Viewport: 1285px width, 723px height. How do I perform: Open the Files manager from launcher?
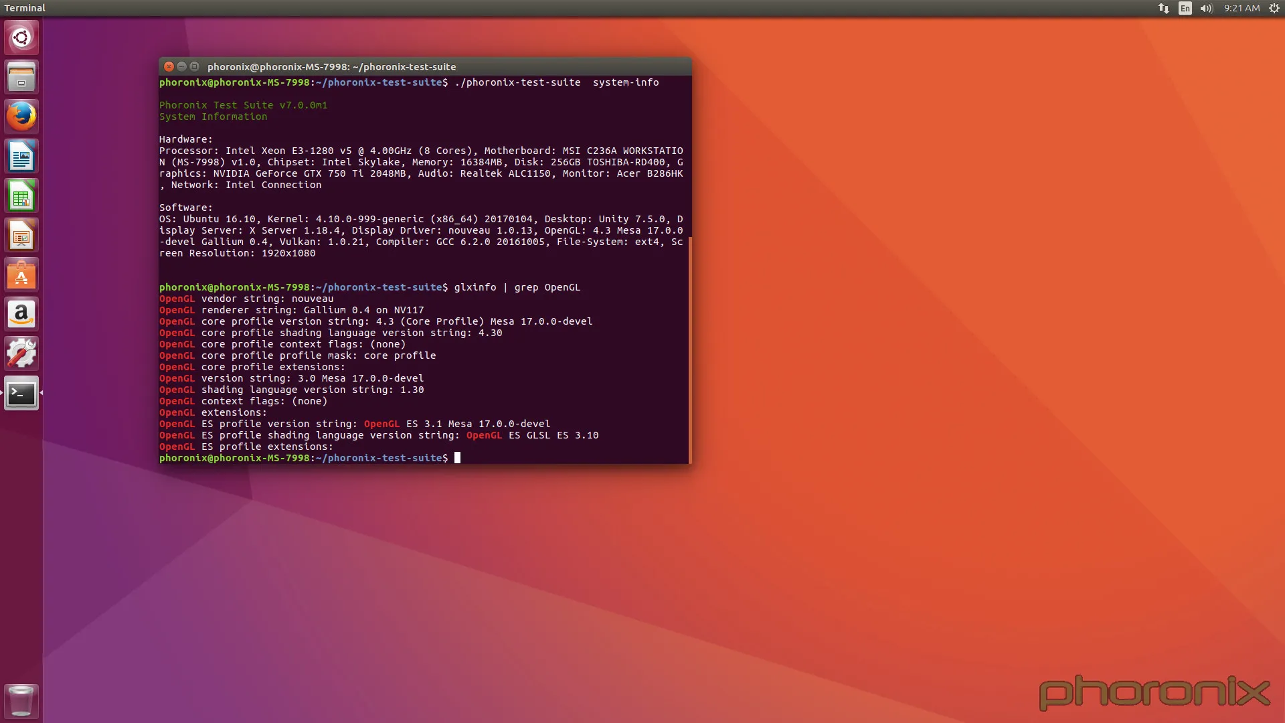[21, 77]
